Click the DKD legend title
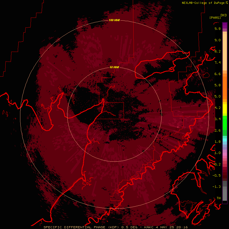The width and height of the screenshot is (229, 229). tap(224, 15)
